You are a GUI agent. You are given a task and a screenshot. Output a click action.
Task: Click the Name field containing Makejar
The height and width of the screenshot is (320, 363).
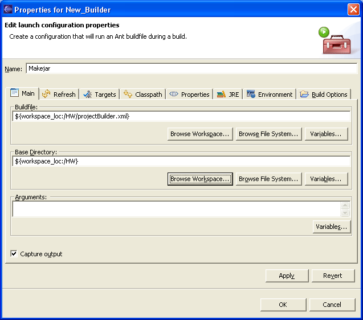[191, 68]
